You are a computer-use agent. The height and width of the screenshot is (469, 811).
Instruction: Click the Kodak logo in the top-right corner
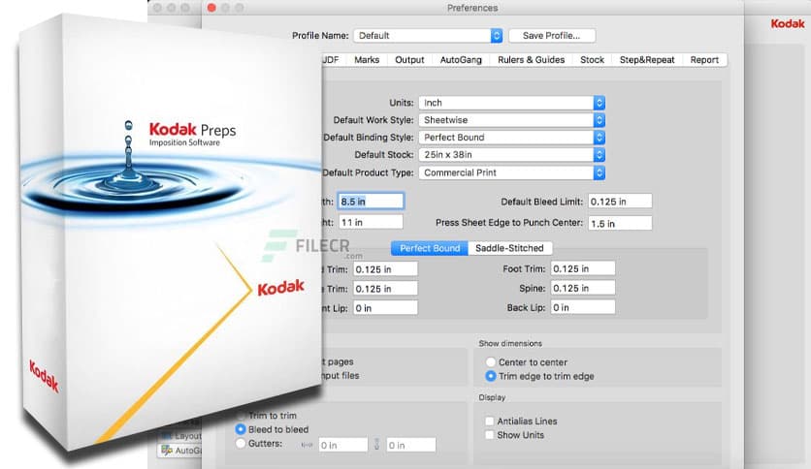789,23
